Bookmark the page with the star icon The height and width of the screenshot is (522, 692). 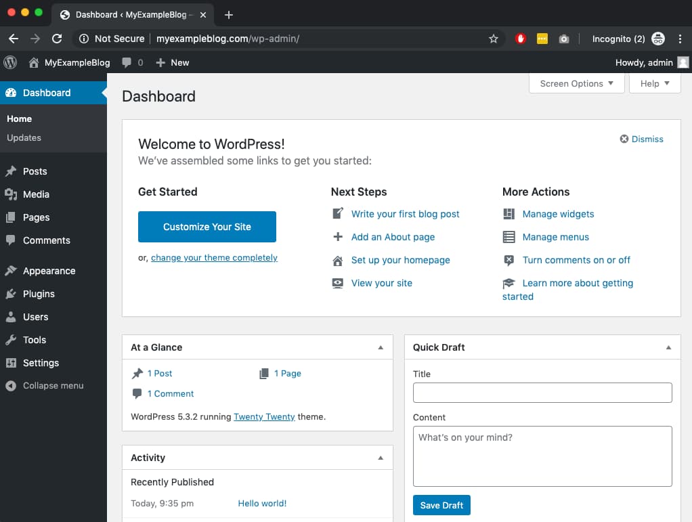pos(494,39)
